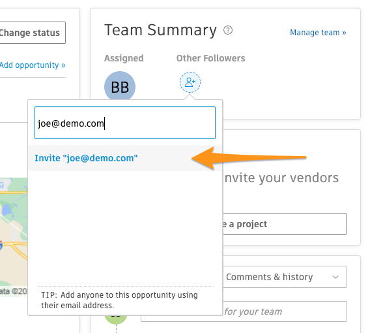This screenshot has height=333, width=368.
Task: Click the chevron arrow on Comments & history
Action: tap(335, 277)
